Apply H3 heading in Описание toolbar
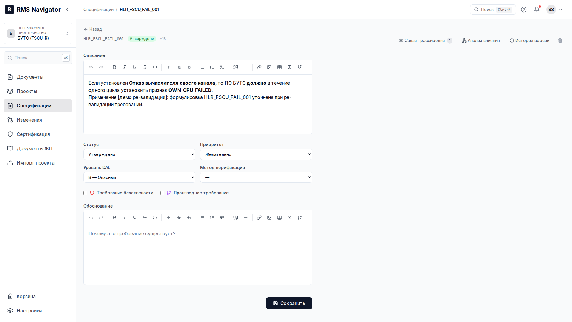 (x=189, y=67)
